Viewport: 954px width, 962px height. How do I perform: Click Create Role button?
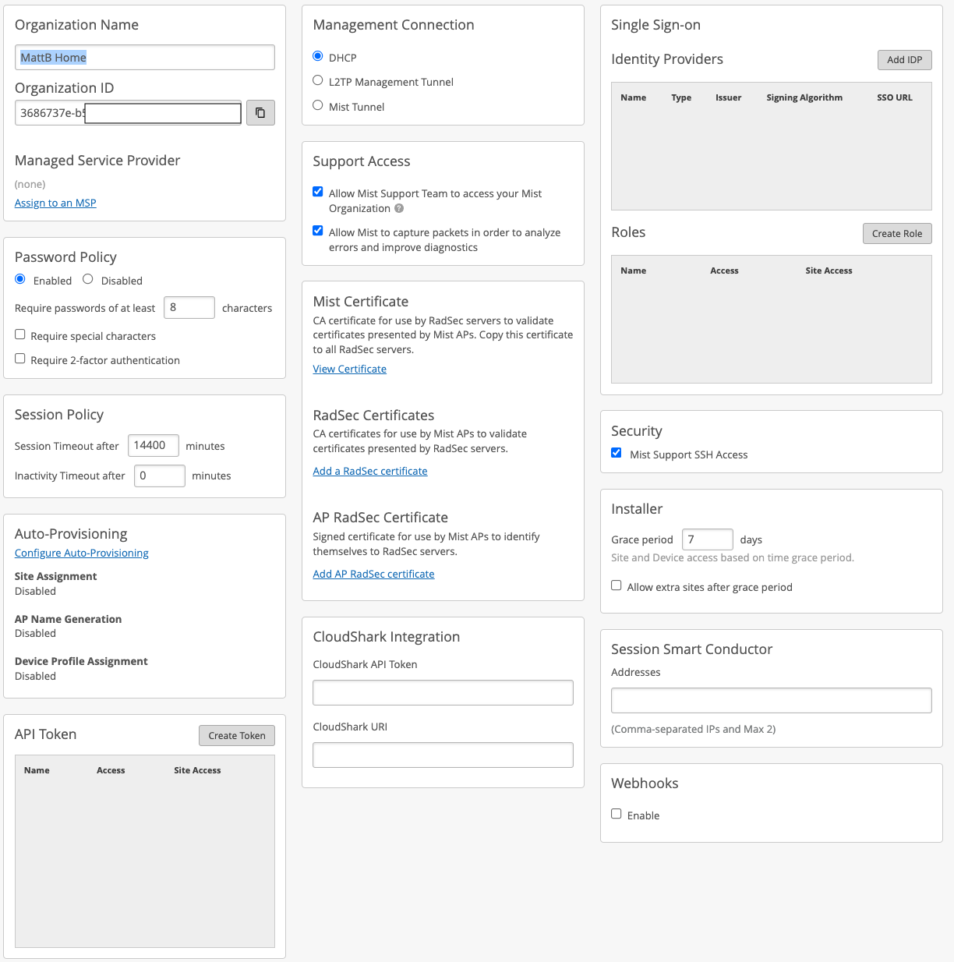(896, 234)
